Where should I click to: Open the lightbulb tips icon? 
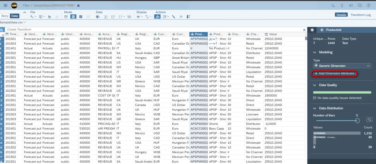pos(342,5)
